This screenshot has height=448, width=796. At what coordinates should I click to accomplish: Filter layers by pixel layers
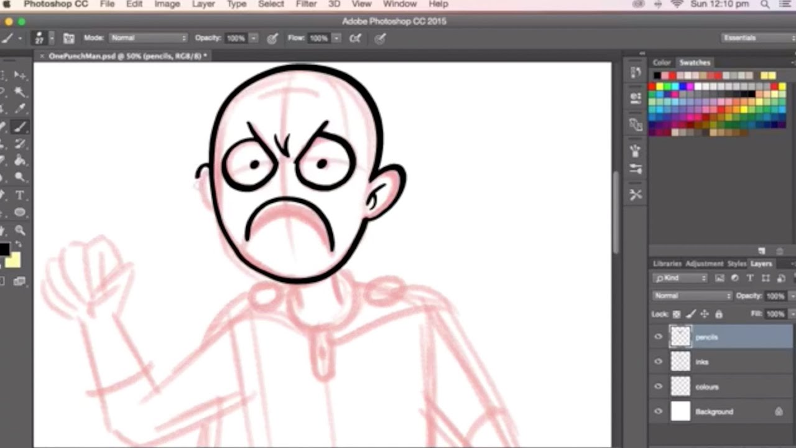pyautogui.click(x=720, y=278)
